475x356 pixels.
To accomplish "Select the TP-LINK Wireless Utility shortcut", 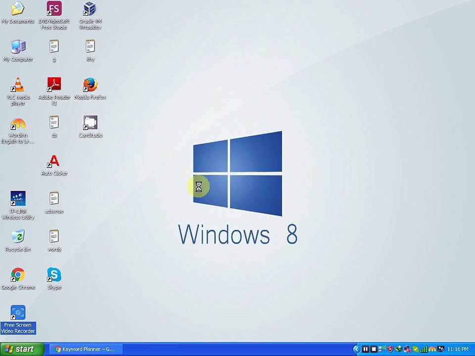I will click(18, 206).
